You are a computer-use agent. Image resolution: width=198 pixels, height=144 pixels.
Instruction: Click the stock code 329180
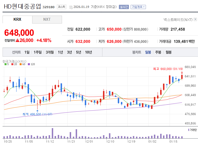48,7
